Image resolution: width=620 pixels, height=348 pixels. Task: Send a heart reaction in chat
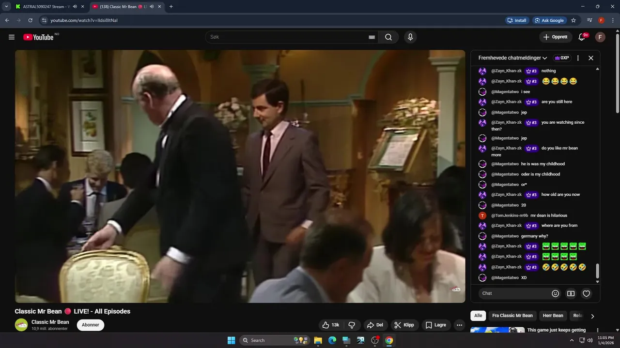[587, 293]
